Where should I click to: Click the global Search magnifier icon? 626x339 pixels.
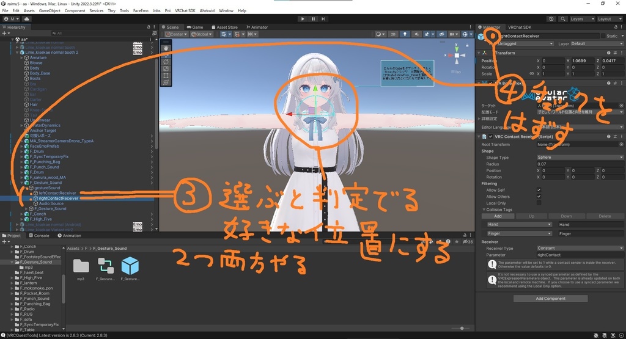562,19
